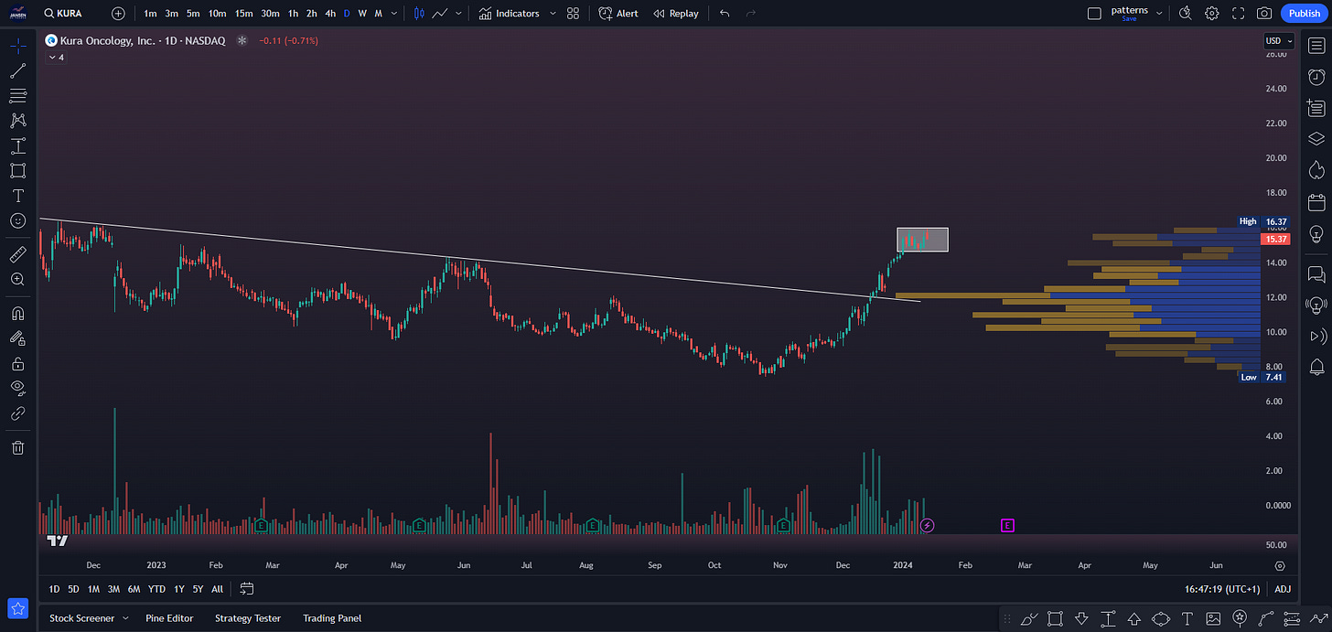Undo the last chart action
This screenshot has height=632, width=1332.
click(x=725, y=14)
